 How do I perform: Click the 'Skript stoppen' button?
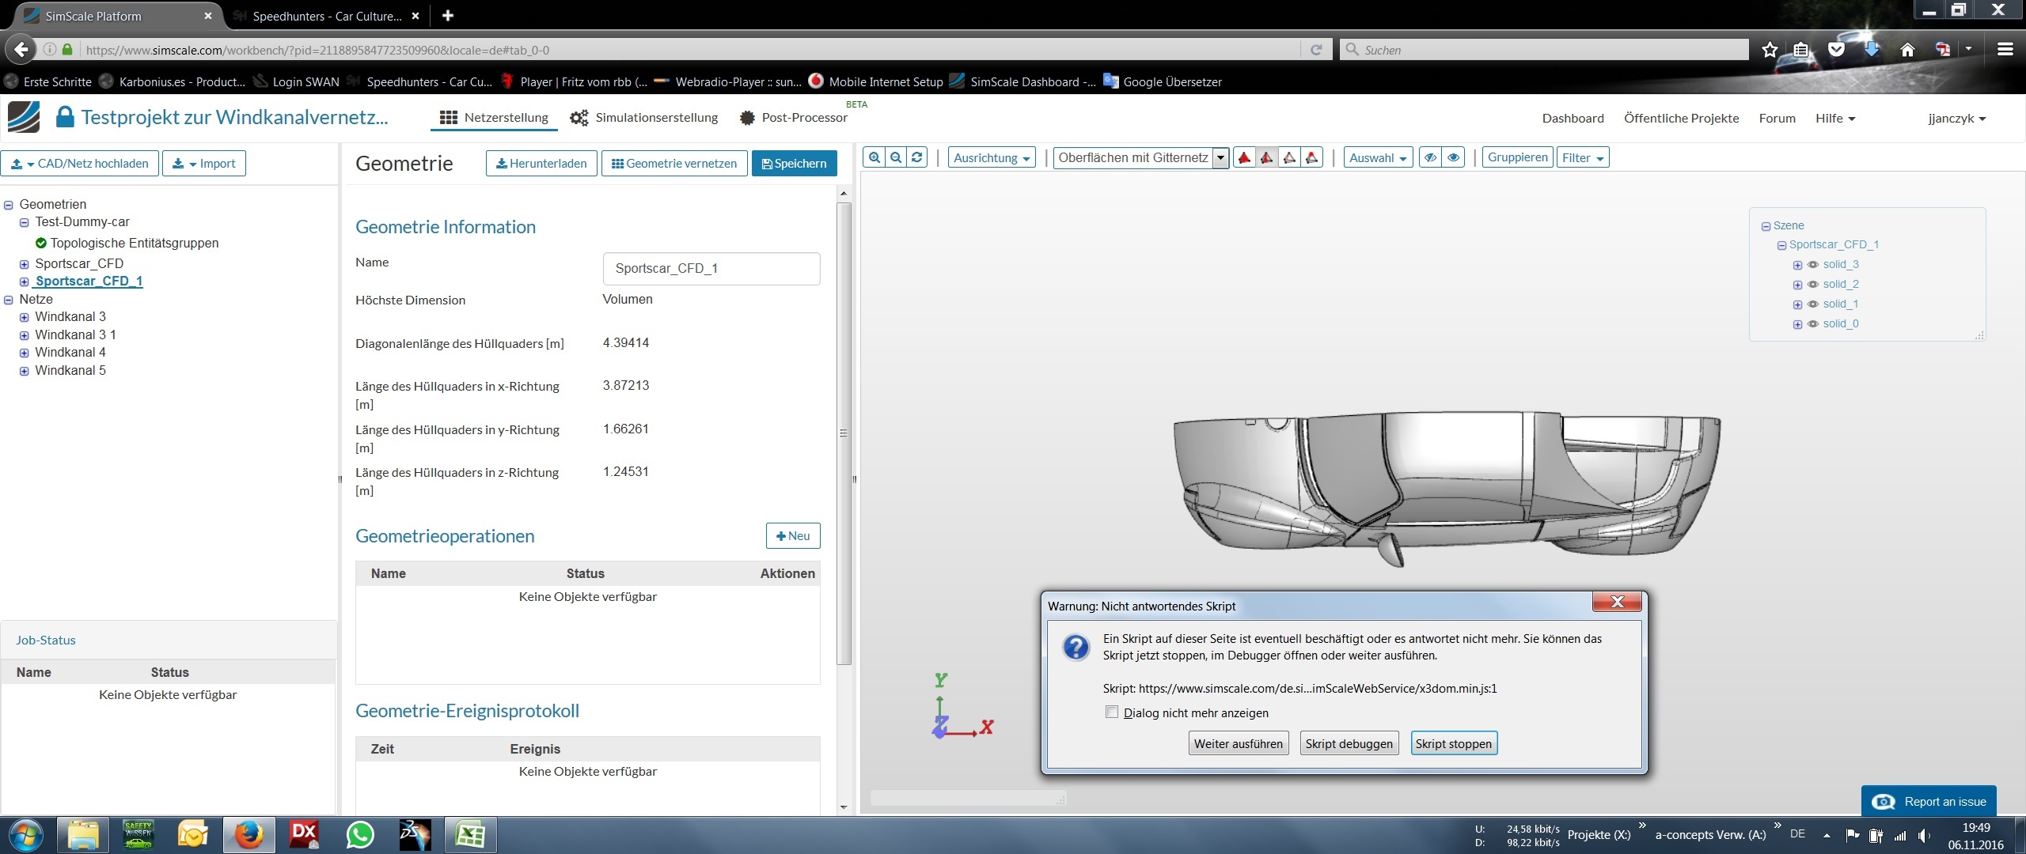pos(1453,743)
